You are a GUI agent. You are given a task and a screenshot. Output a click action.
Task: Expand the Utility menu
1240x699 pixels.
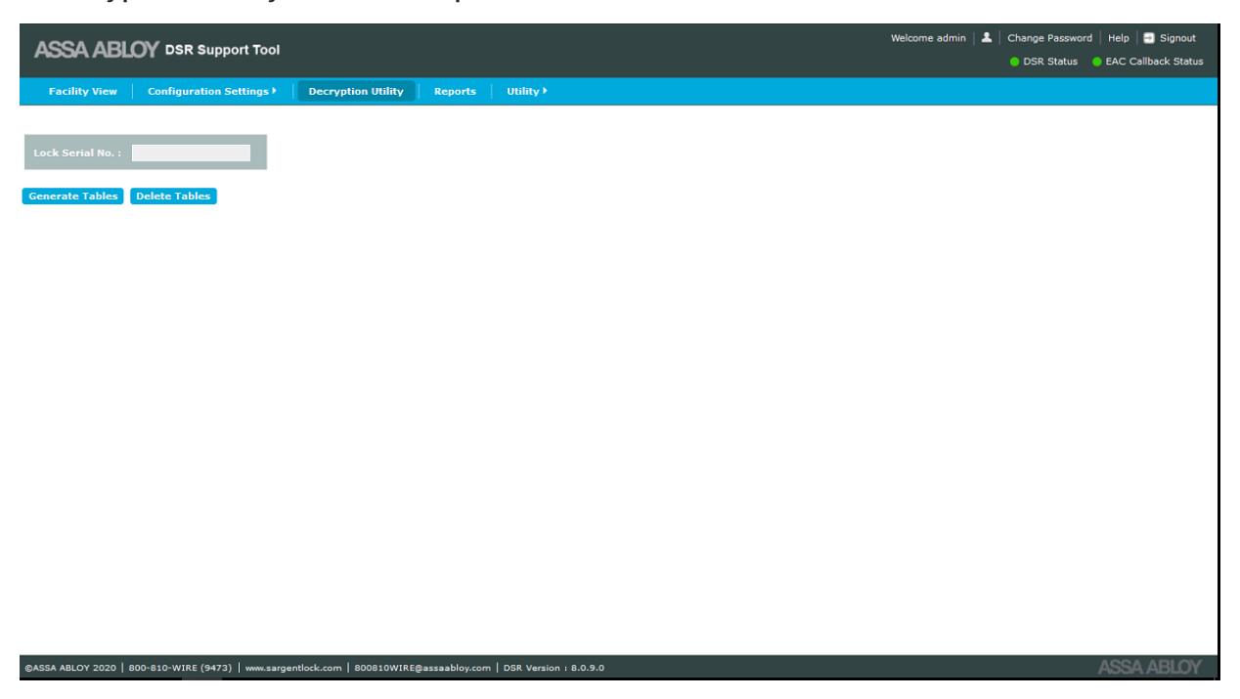pos(526,91)
